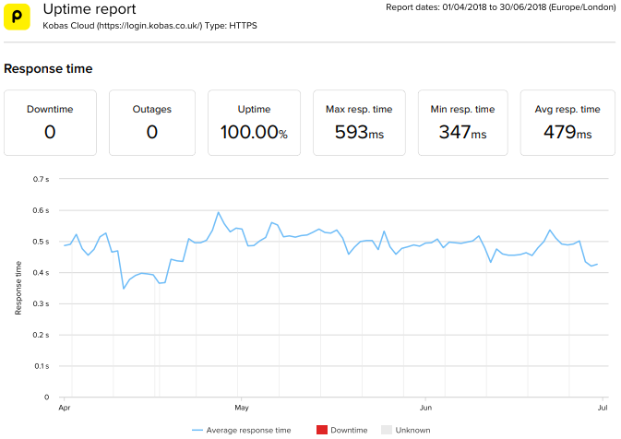
Task: Click the Uptime 100.00% card
Action: 254,122
